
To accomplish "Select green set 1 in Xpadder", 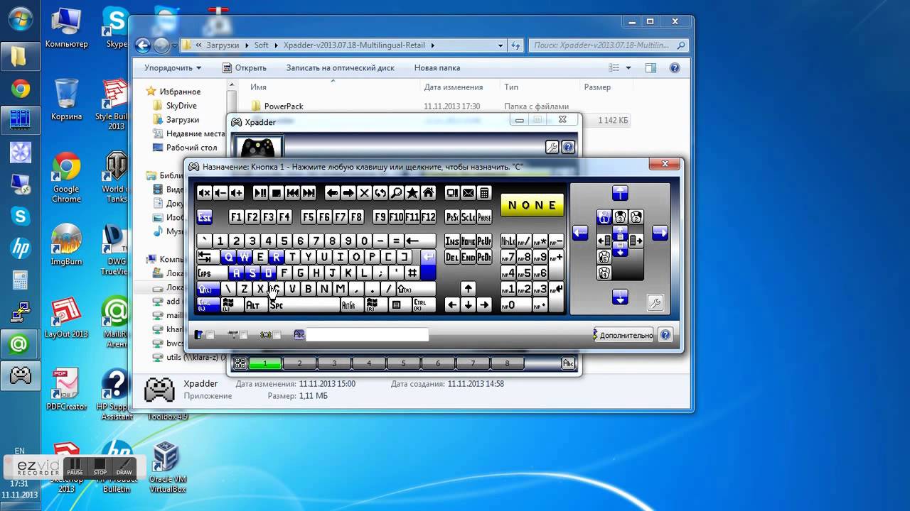I will tap(265, 363).
